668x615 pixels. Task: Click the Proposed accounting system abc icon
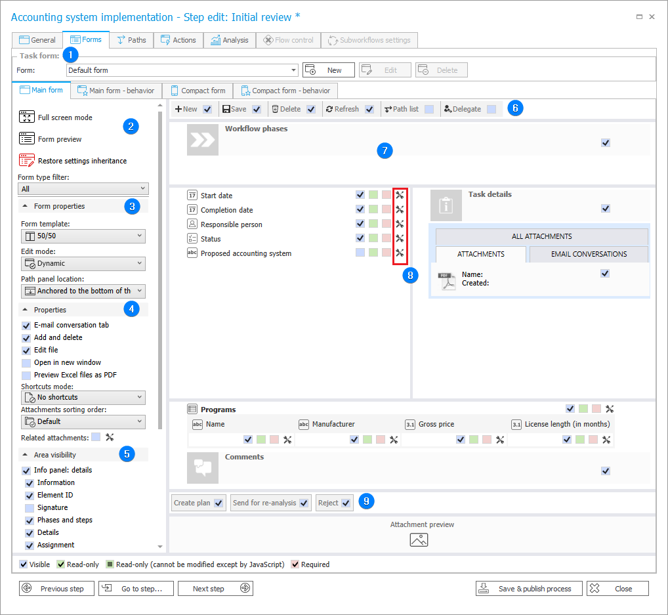(192, 253)
